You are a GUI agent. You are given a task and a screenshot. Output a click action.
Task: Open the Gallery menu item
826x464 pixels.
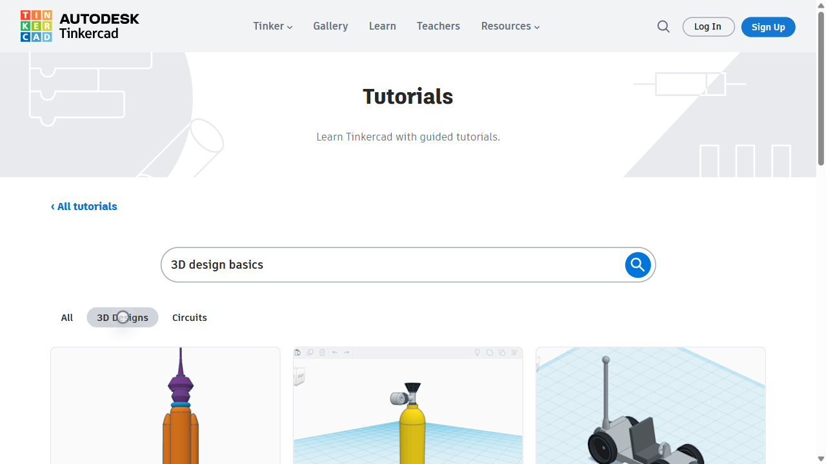pyautogui.click(x=330, y=26)
